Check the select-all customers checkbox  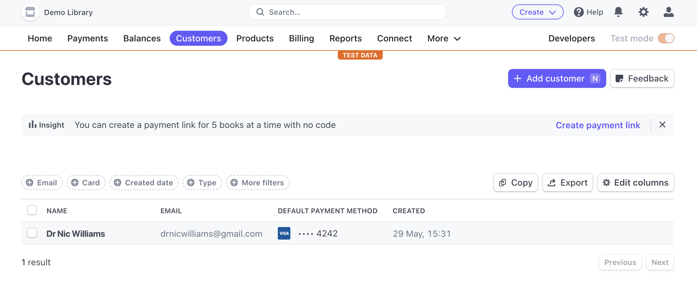click(x=32, y=210)
